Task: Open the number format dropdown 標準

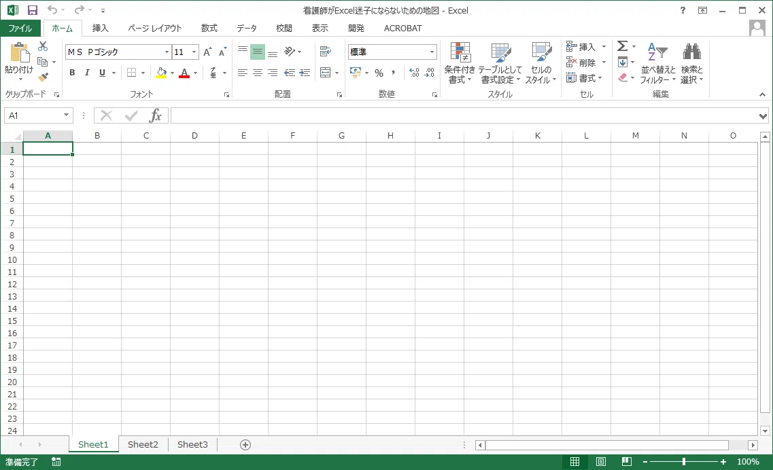Action: 432,52
